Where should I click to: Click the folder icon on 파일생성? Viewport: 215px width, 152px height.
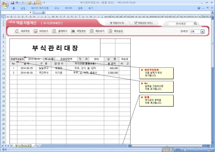(x=73, y=31)
